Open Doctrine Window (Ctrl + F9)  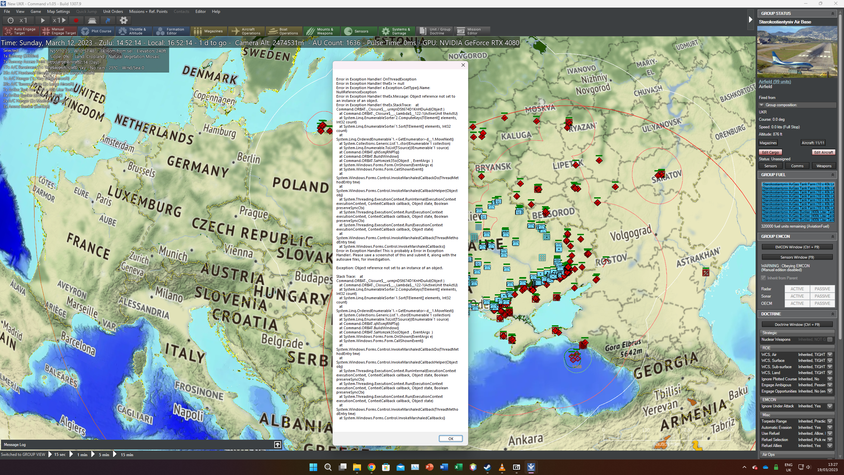tap(797, 325)
